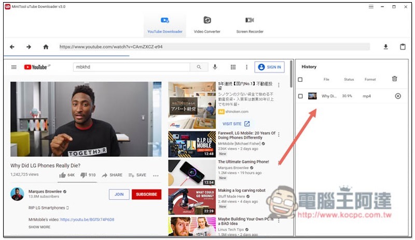Cancel the Why Di... download
Screen dimensions: 415x240
[x=398, y=96]
